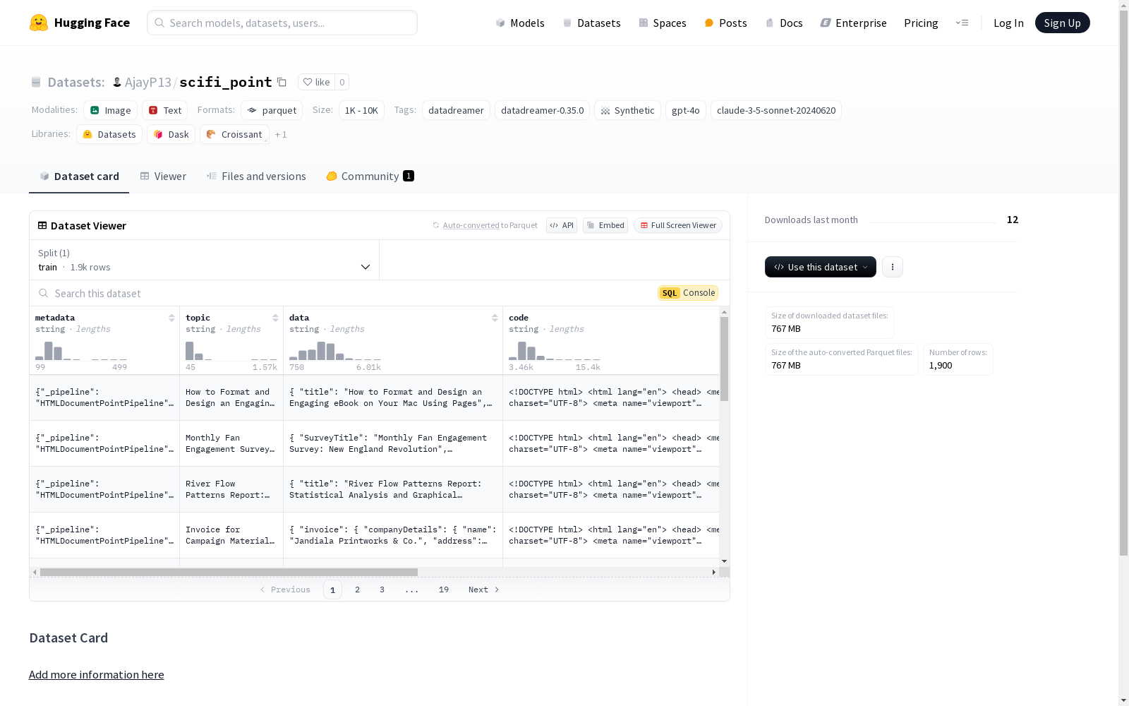Select the parquet format tag
This screenshot has width=1129, height=706.
click(272, 110)
